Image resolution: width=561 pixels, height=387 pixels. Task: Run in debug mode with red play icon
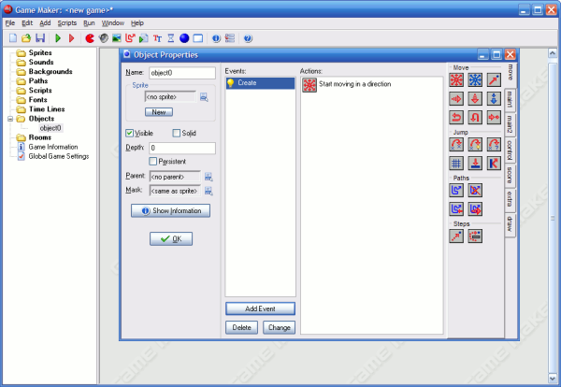[71, 38]
